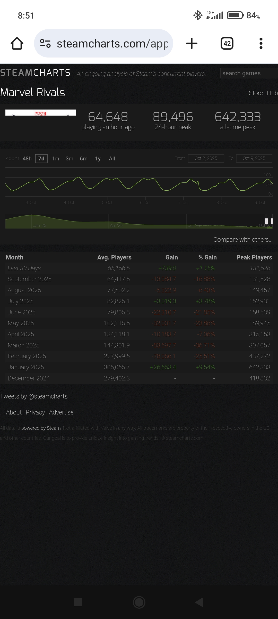Click the Peak Players column header
Viewport: 278px width, 619px height.
(254, 257)
